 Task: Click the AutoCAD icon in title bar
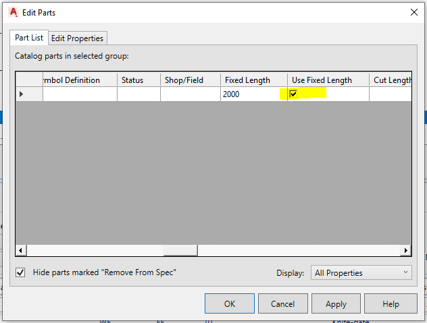tap(13, 13)
